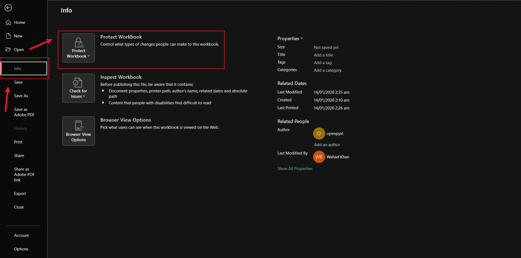This screenshot has width=521, height=258.
Task: Choose Save As from the sidebar
Action: (x=21, y=96)
